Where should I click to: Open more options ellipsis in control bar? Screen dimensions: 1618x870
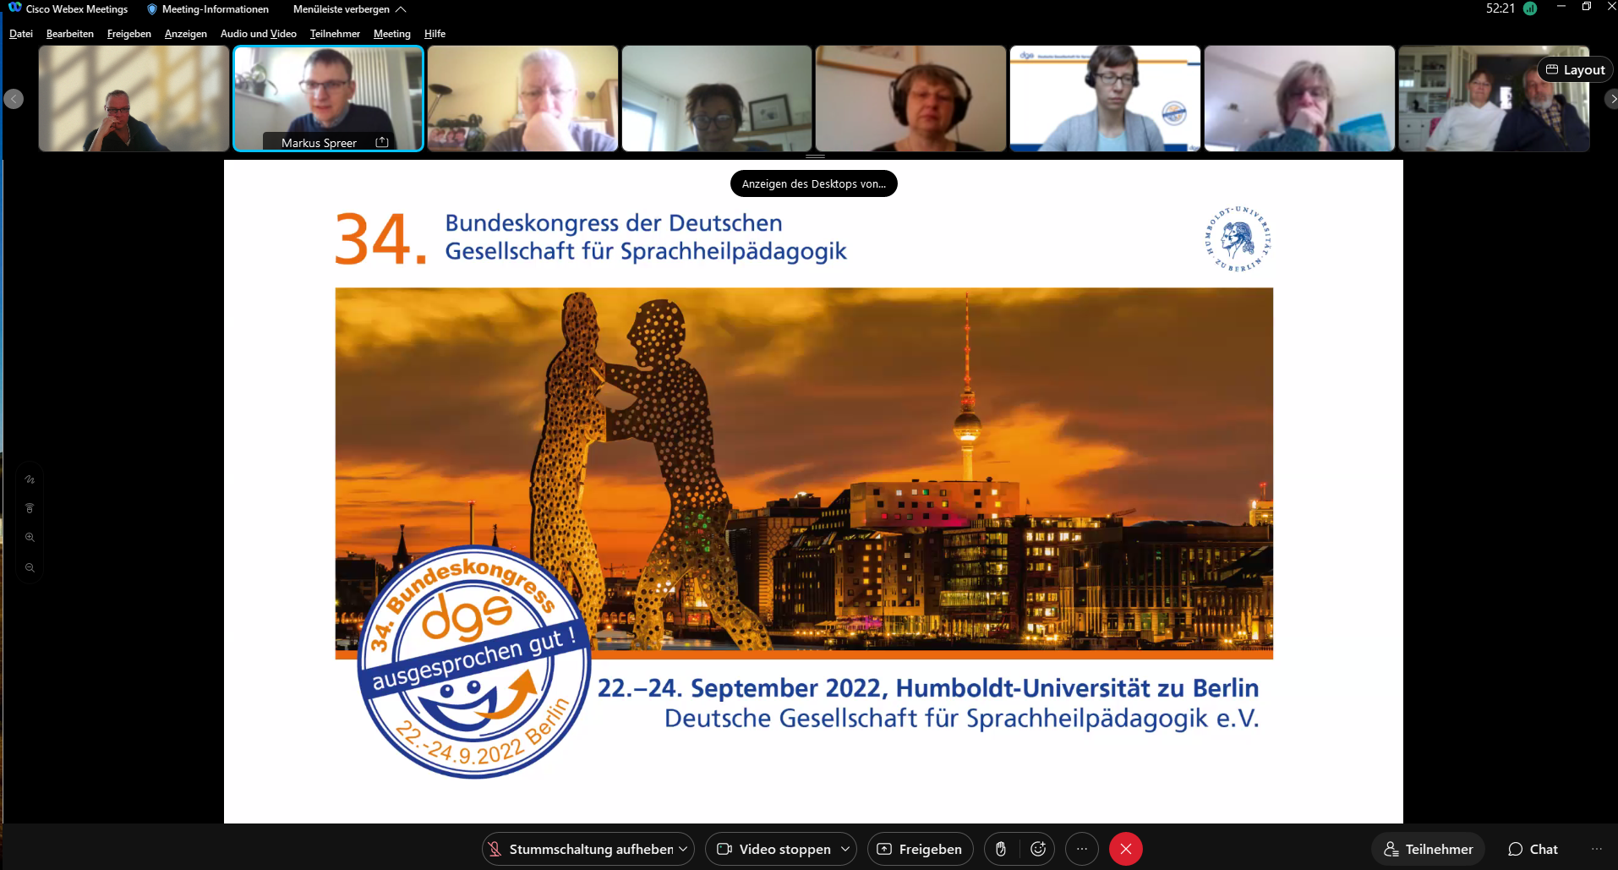(x=1082, y=849)
